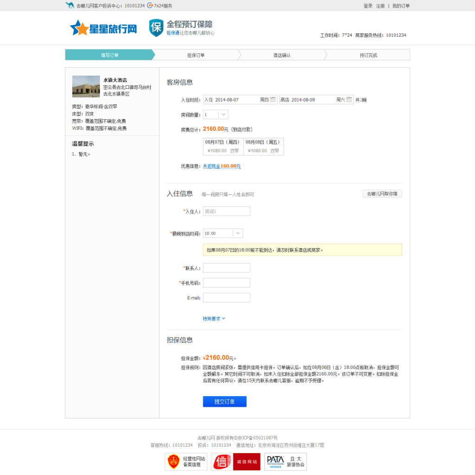This screenshot has width=475, height=475.
Task: Click the PATA 亚太旅游协会 badge
Action: pos(285,462)
